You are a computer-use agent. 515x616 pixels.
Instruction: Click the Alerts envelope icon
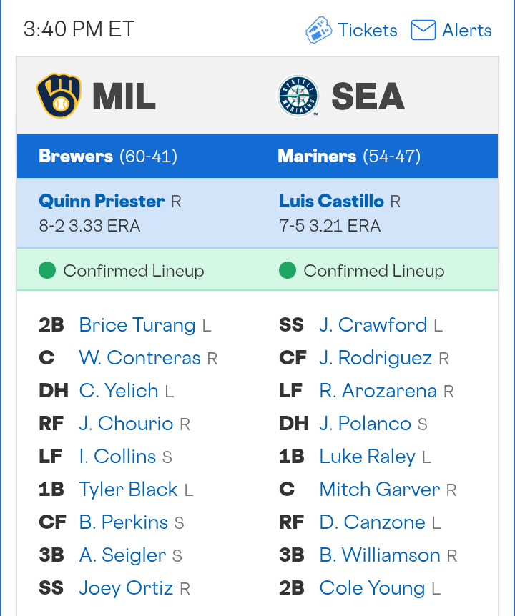(x=423, y=30)
